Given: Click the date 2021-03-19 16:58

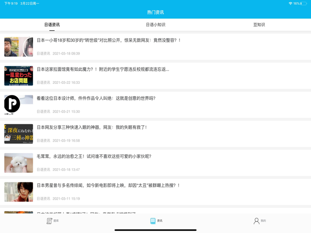Looking at the screenshot, I should tap(66, 141).
